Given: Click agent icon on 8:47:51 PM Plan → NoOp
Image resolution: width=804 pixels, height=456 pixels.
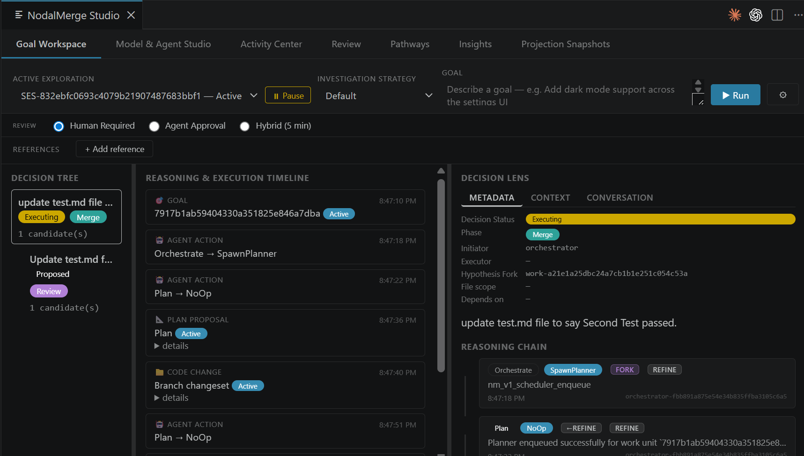Looking at the screenshot, I should [x=159, y=424].
